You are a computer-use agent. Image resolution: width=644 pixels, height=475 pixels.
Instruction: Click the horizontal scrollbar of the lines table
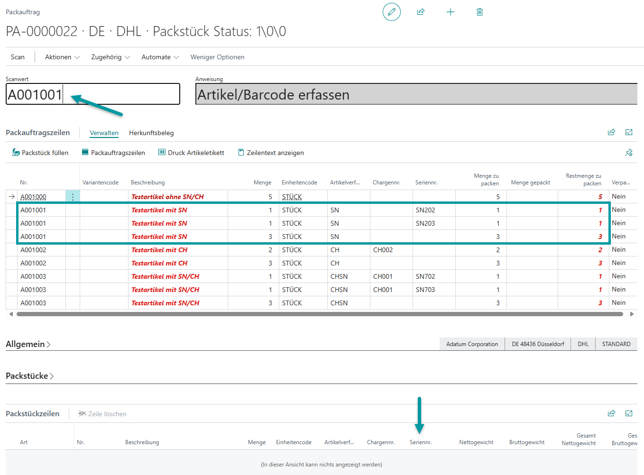320,314
